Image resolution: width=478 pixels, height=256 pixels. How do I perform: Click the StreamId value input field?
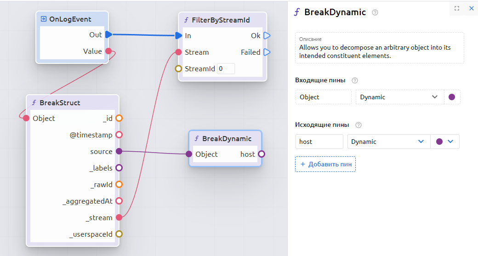[226, 69]
